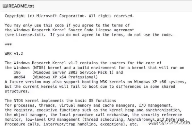The height and width of the screenshot is (126, 192).
Task: Click the line starting You may only use
Action: [67, 25]
